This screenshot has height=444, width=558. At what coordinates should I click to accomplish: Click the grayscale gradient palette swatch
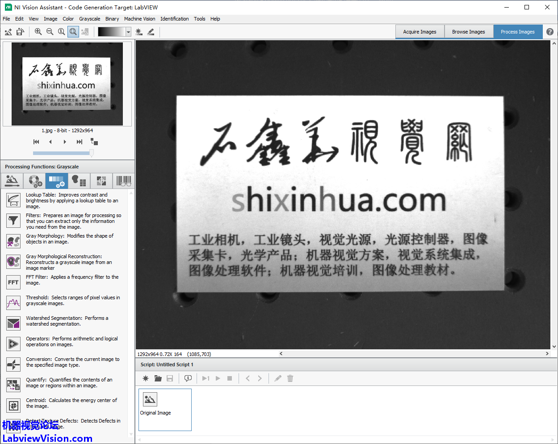(x=112, y=32)
